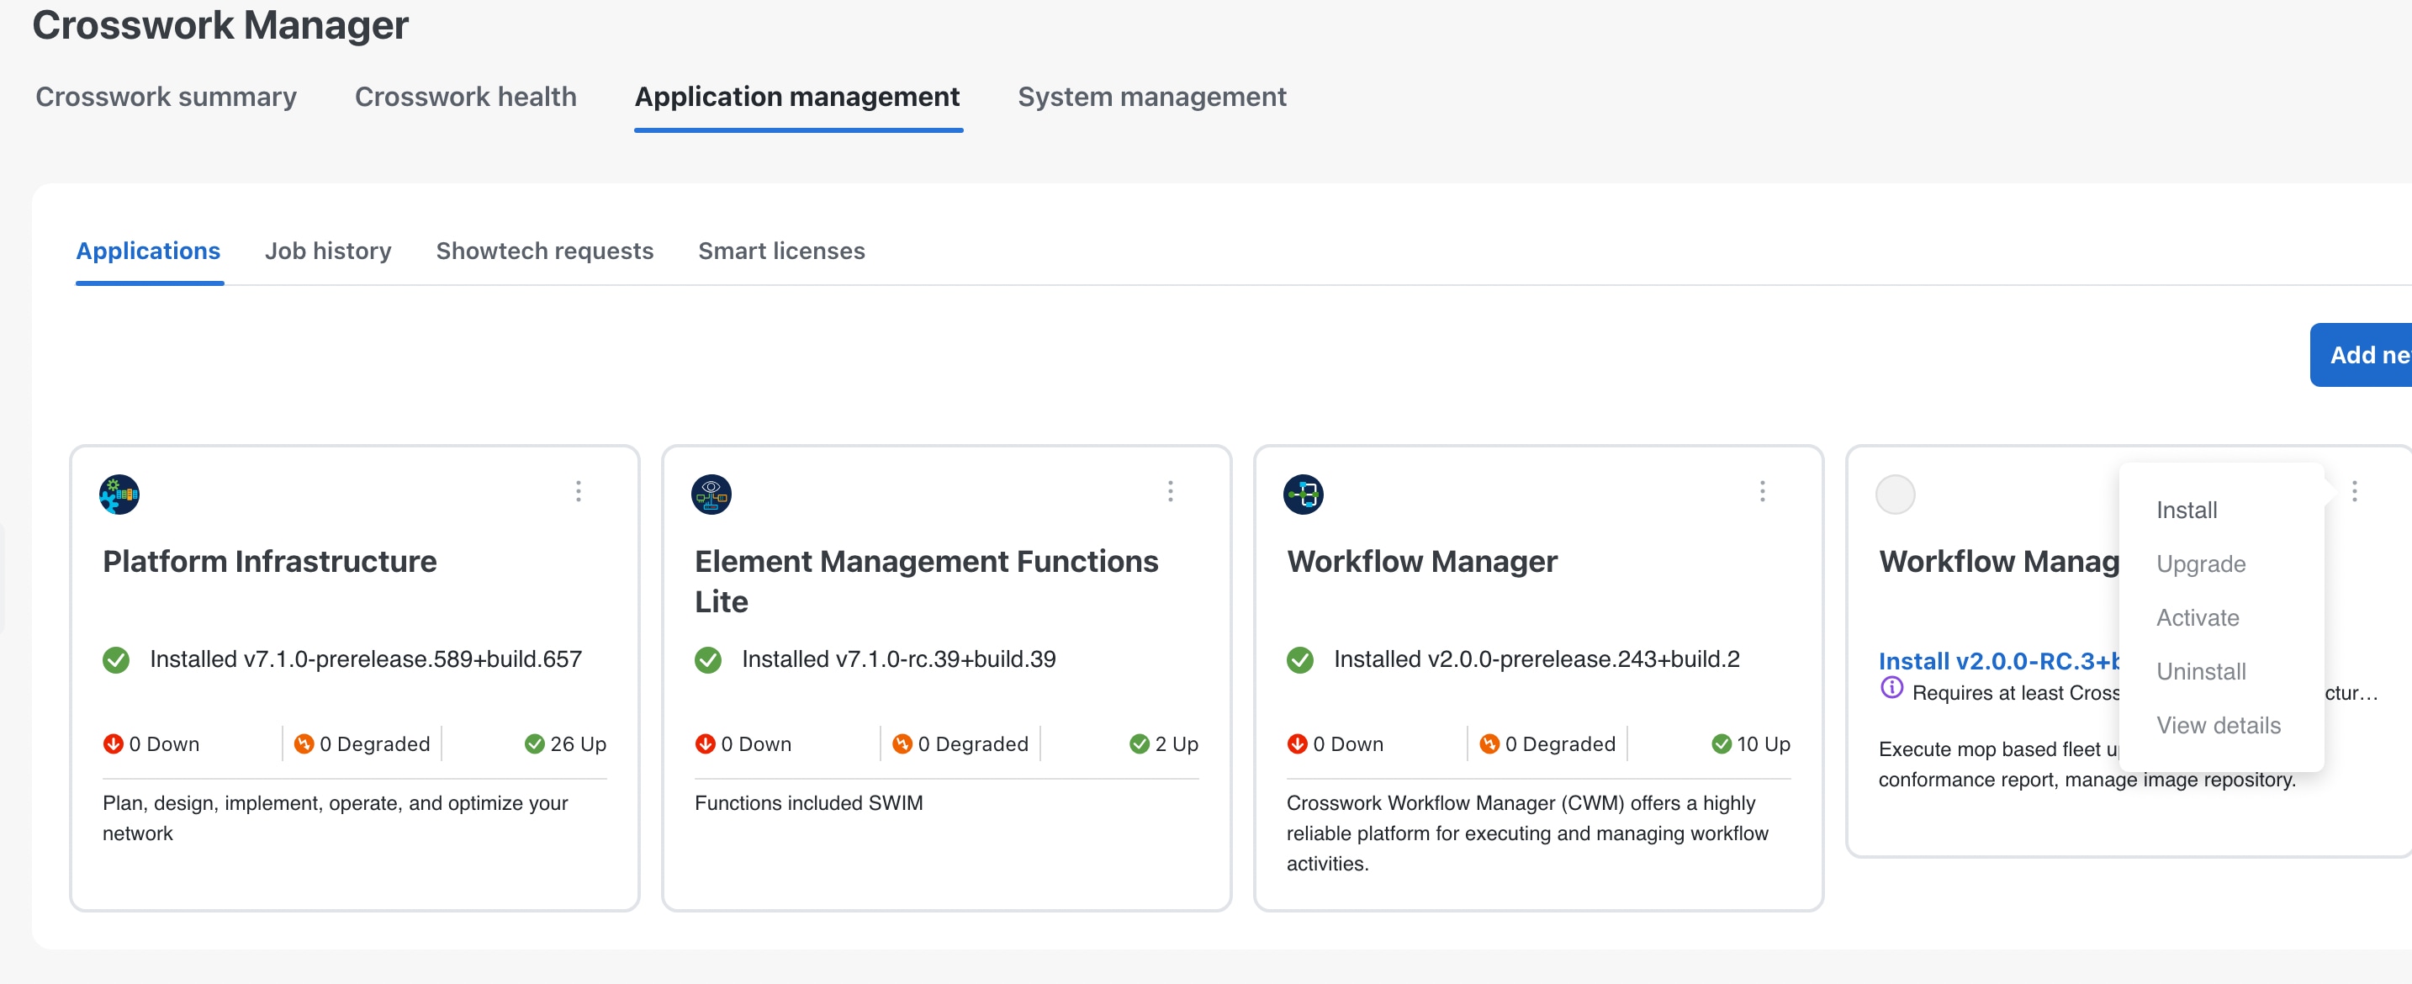The height and width of the screenshot is (984, 2412).
Task: Click red Down icon on Element Management card
Action: point(705,743)
